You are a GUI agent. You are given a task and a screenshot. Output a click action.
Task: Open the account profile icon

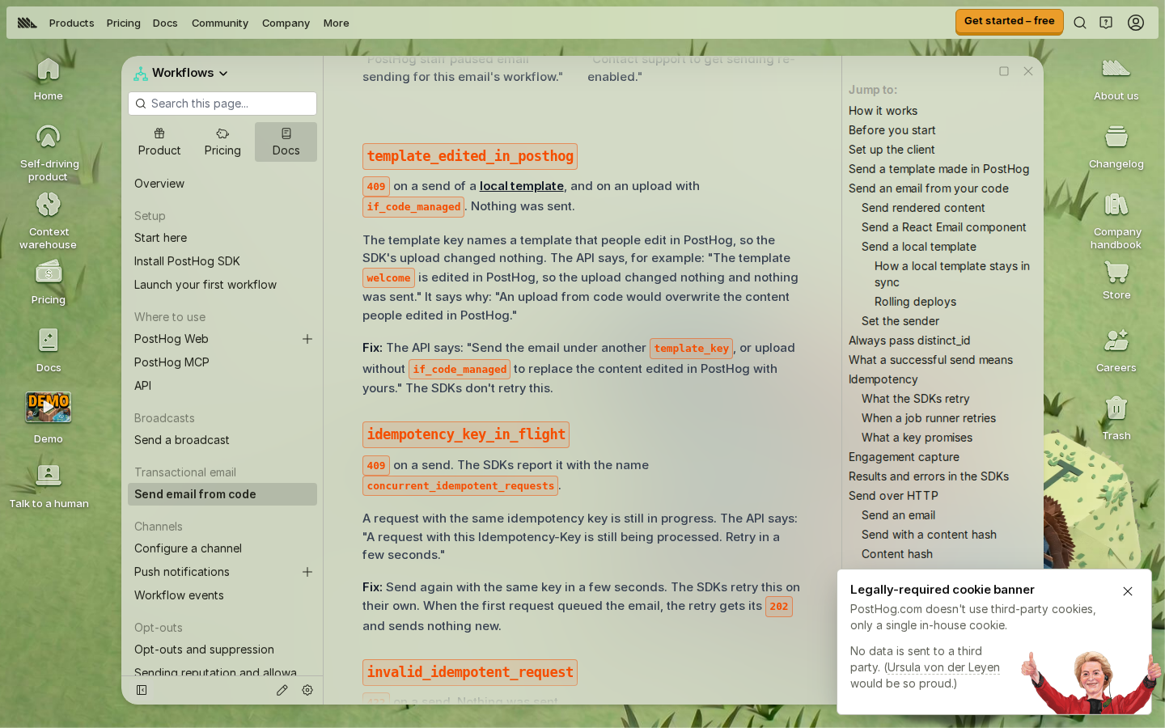1136,23
